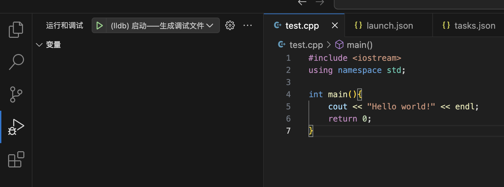Viewport: 504px width, 187px height.
Task: Open the Search view in activity bar
Action: pos(16,62)
